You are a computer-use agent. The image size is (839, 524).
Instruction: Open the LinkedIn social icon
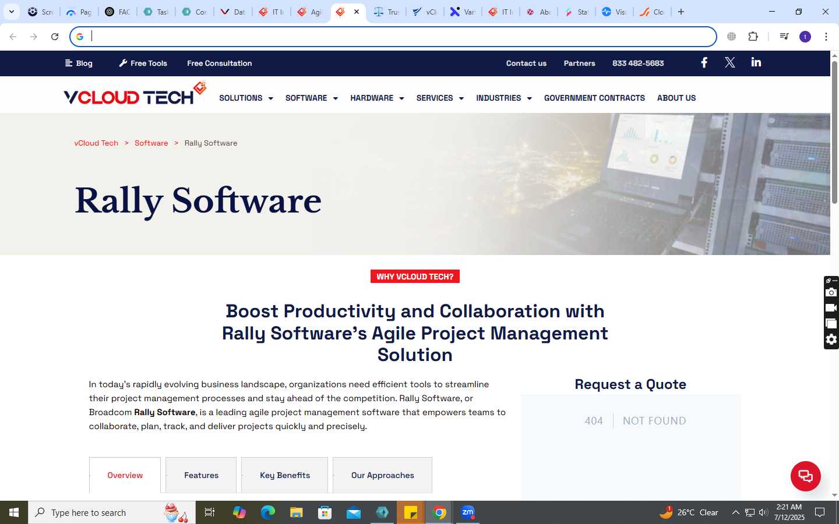point(756,62)
